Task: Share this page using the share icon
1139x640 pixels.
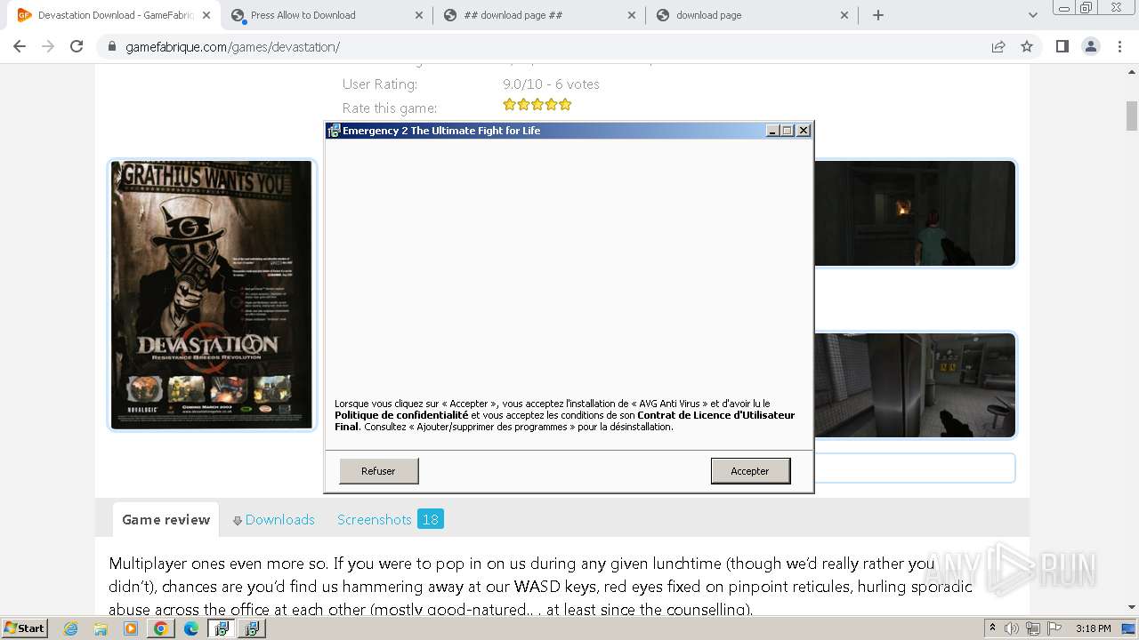Action: pyautogui.click(x=998, y=46)
